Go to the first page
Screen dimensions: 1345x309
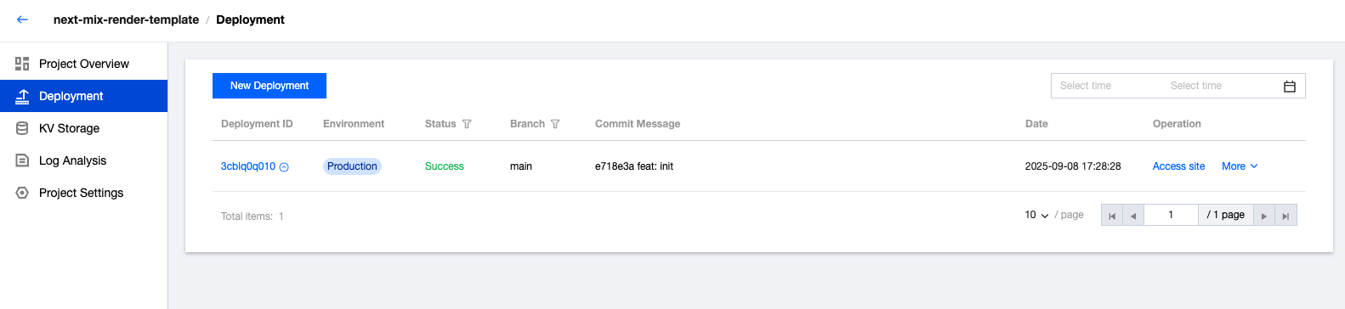point(1112,216)
